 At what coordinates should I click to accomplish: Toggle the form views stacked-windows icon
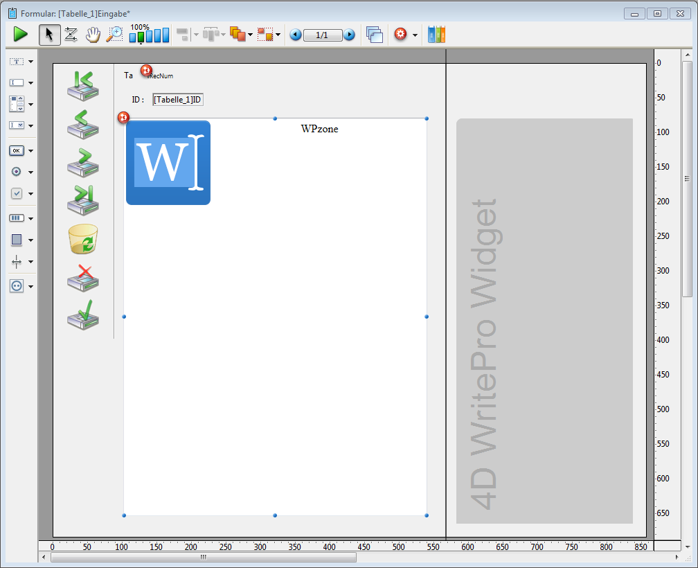click(x=375, y=35)
